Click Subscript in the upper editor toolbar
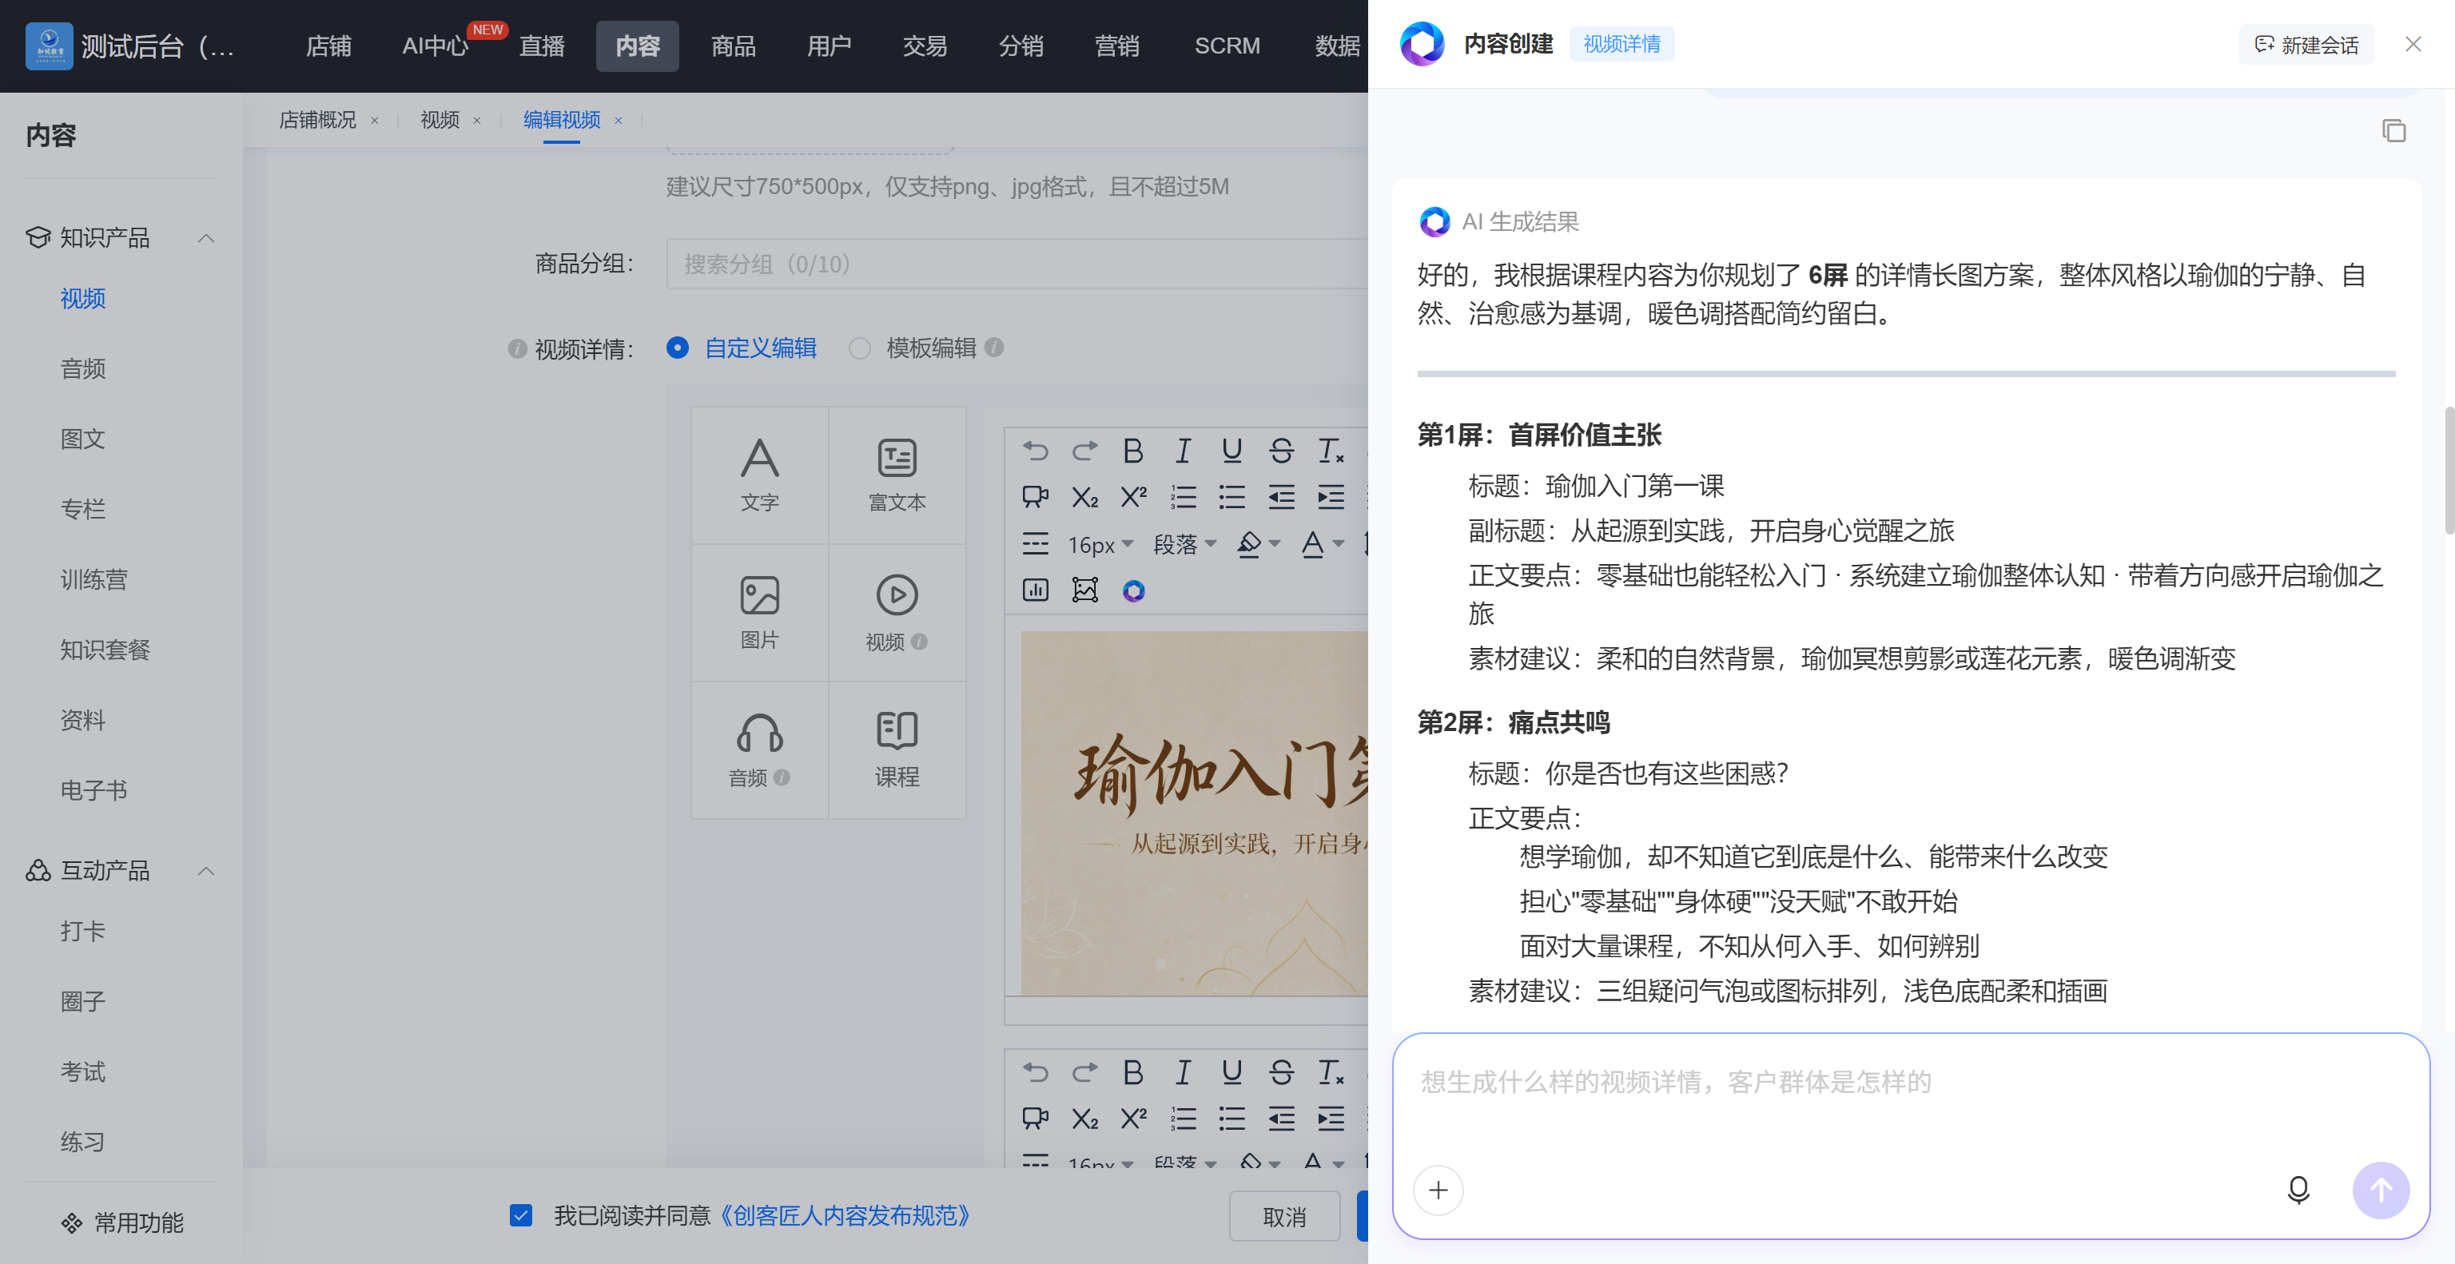This screenshot has width=2455, height=1264. coord(1084,496)
